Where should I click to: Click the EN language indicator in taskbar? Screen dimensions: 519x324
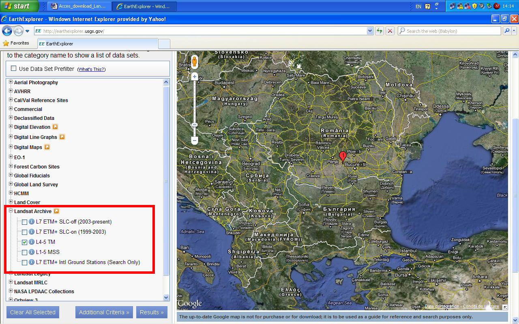point(418,6)
